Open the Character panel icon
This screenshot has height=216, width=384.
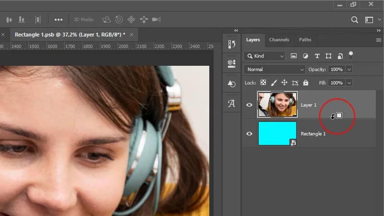pyautogui.click(x=231, y=103)
